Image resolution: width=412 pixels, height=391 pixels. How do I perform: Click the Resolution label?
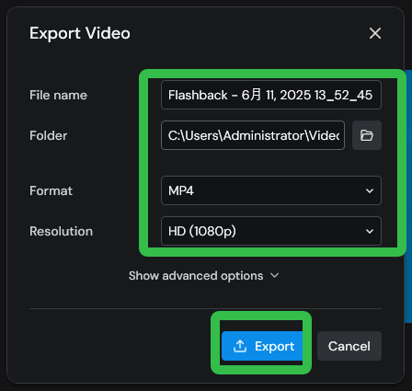[61, 231]
